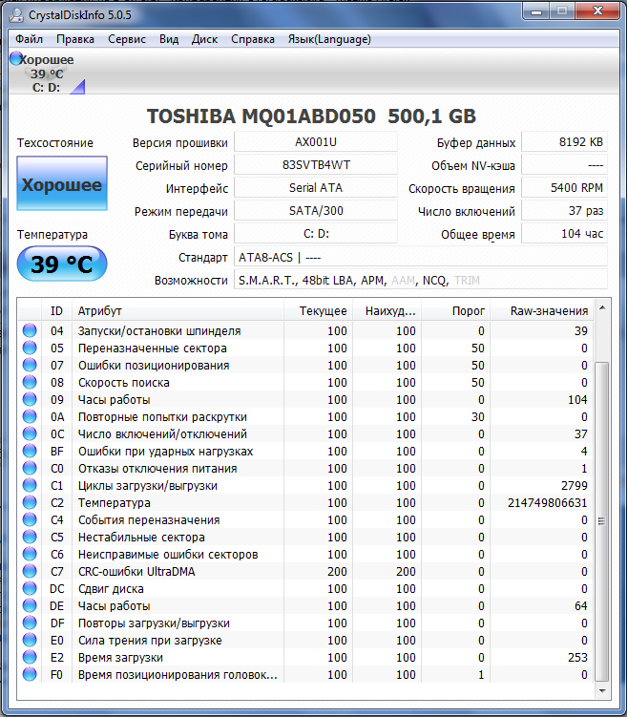628x718 pixels.
Task: Click the buffer size field 8192 KB
Action: (x=564, y=142)
